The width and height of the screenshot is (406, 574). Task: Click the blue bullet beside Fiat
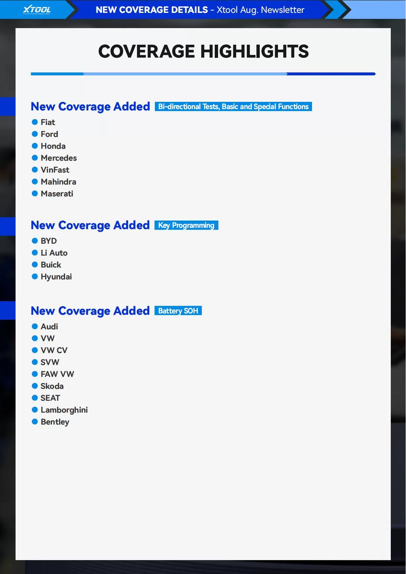[35, 122]
